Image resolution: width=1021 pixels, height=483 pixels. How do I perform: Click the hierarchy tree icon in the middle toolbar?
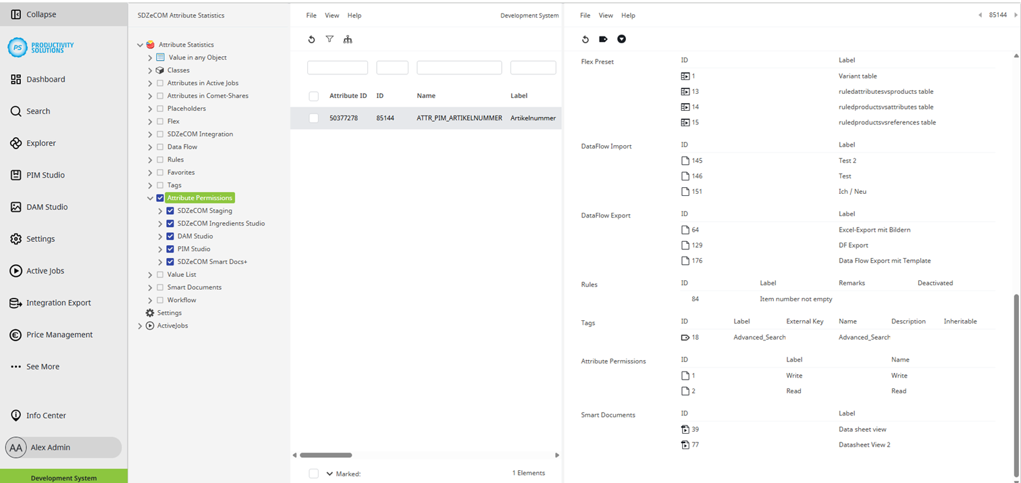click(348, 39)
